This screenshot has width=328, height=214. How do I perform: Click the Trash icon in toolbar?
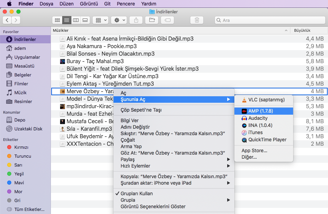[197, 20]
